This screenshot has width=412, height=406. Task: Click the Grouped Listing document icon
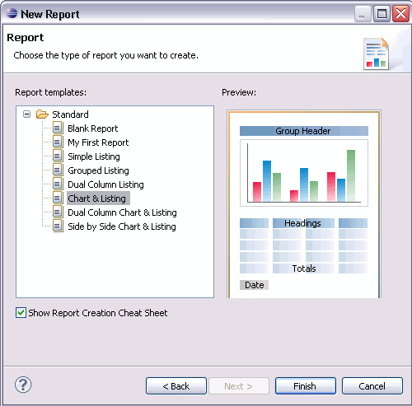coord(58,170)
